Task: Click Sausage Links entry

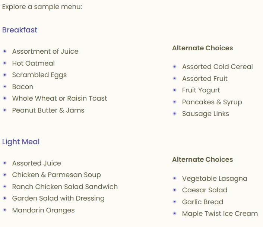Action: coord(206,114)
